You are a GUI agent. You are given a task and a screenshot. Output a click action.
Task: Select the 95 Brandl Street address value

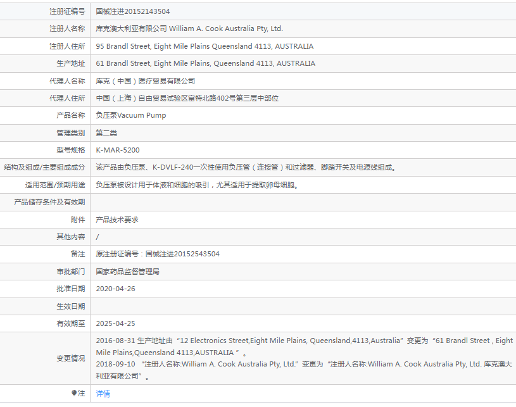tap(205, 46)
